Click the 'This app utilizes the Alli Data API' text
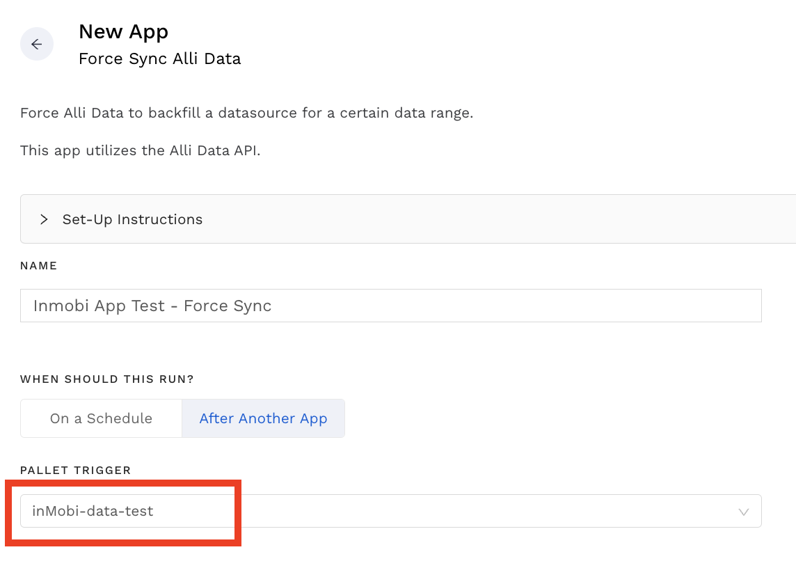The height and width of the screenshot is (568, 796). point(140,150)
